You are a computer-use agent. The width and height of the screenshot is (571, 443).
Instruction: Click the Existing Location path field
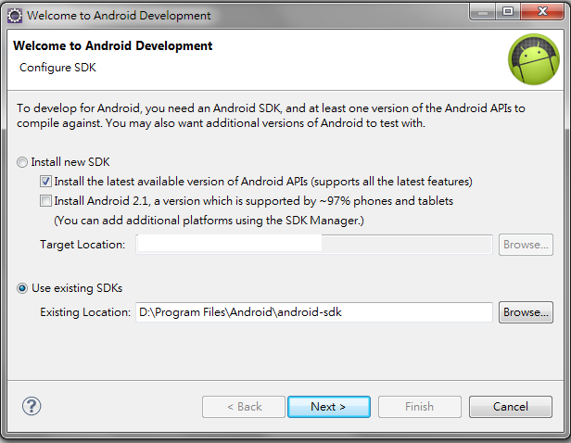(x=313, y=312)
